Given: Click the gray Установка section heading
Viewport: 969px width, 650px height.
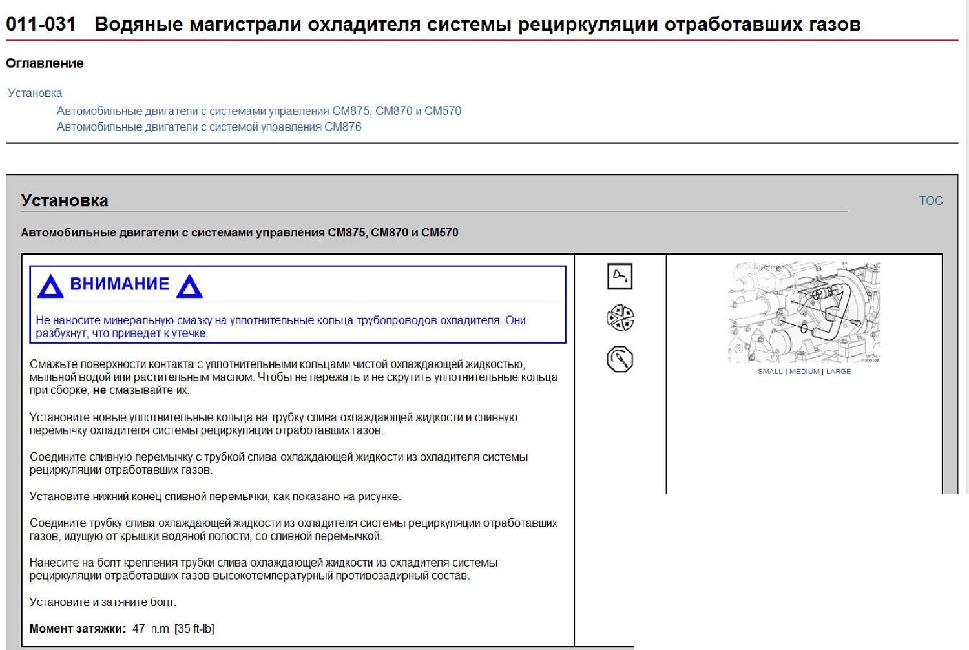Looking at the screenshot, I should 65,201.
